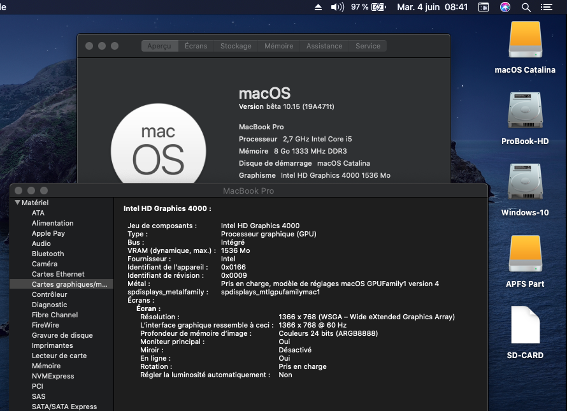
Task: Open the keyboard input menu icon
Action: click(484, 7)
